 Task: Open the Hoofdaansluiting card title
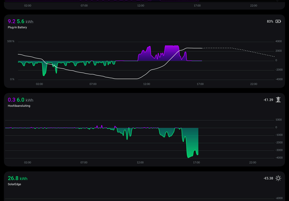pyautogui.click(x=19, y=106)
